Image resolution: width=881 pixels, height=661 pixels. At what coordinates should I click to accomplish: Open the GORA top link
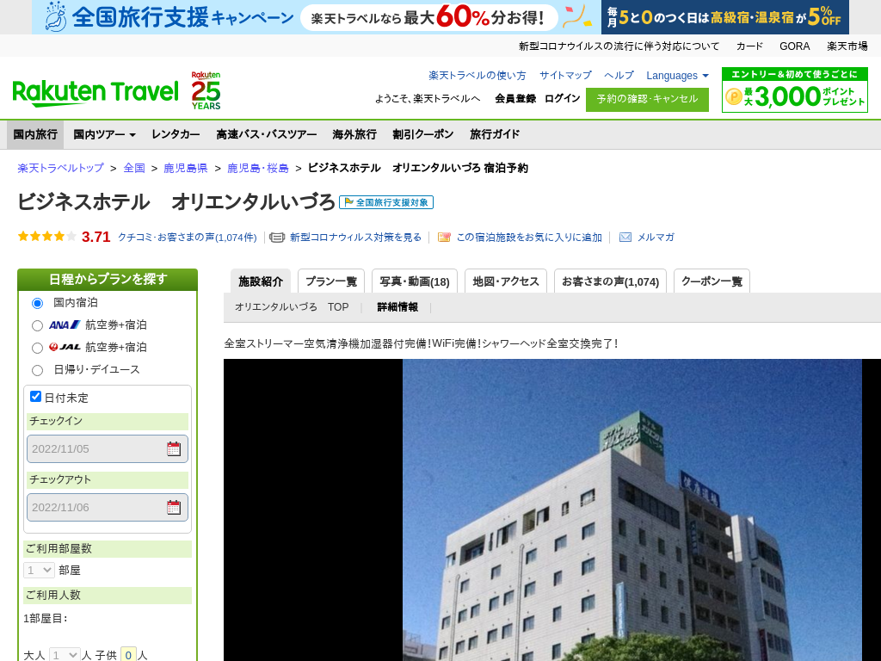[x=794, y=46]
